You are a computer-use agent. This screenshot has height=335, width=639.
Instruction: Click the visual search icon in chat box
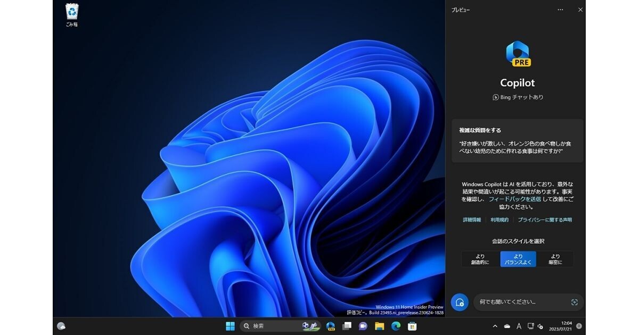point(574,302)
